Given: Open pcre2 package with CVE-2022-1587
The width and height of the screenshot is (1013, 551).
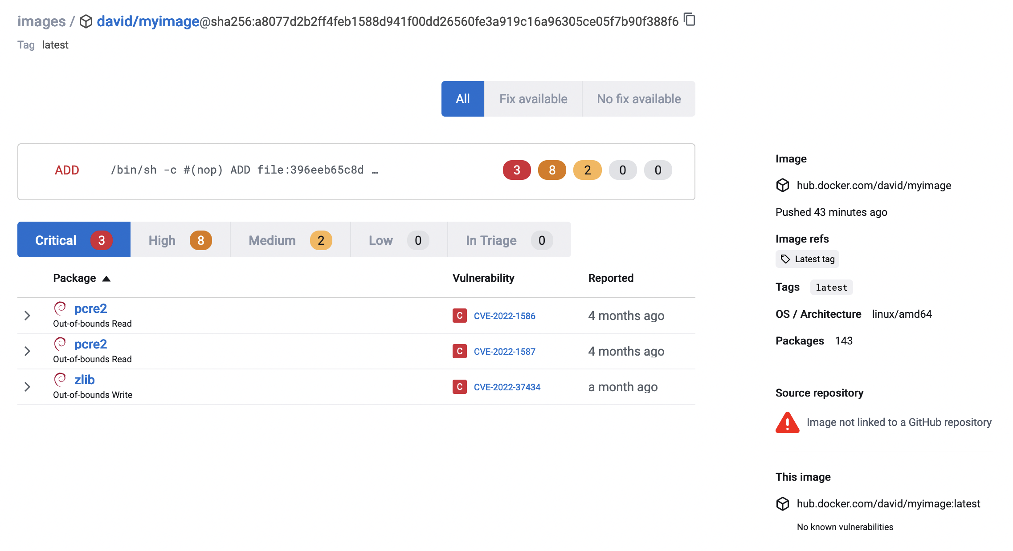Looking at the screenshot, I should [90, 344].
